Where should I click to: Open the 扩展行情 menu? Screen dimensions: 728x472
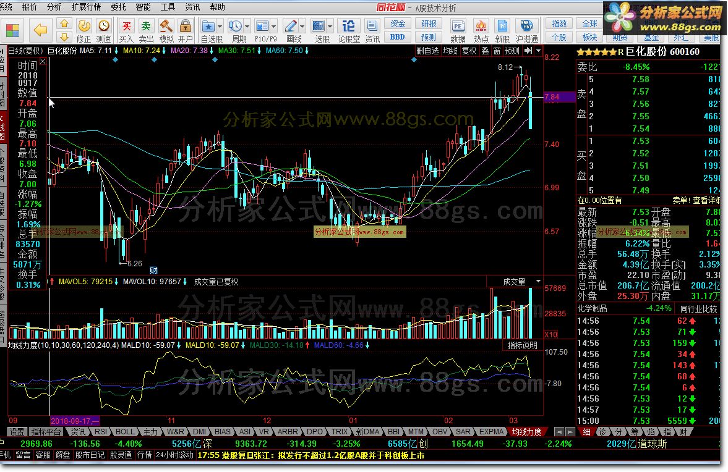click(87, 7)
